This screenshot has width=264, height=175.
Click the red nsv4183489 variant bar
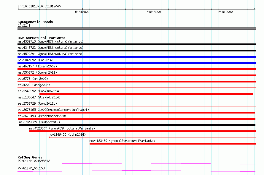click(x=173, y=144)
